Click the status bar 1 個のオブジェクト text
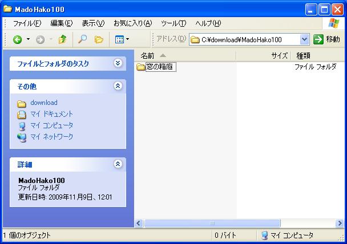Image resolution: width=347 pixels, height=244 pixels. tap(27, 235)
